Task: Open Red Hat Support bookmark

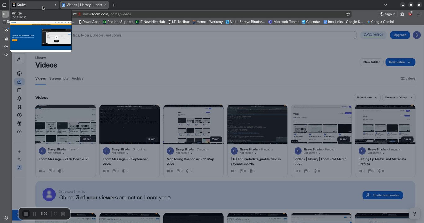Action: (118, 22)
